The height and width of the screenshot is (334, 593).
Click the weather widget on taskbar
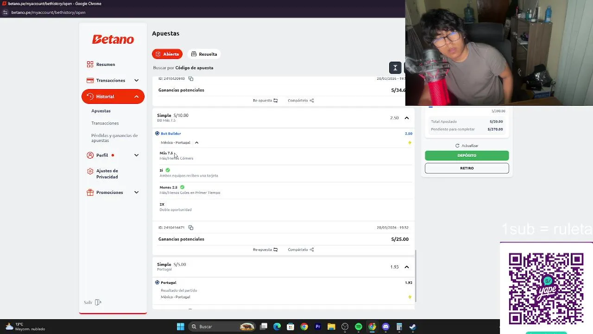coord(25,327)
